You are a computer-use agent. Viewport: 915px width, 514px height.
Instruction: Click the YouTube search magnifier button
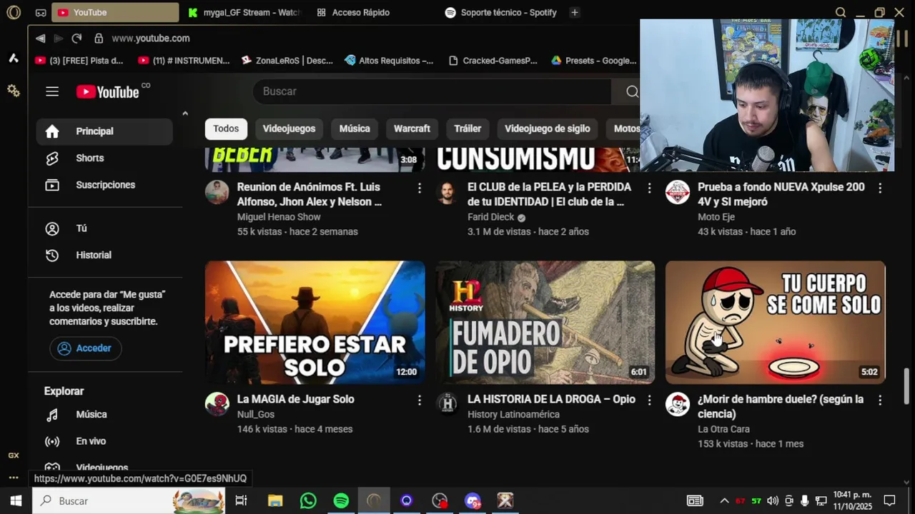click(x=631, y=91)
